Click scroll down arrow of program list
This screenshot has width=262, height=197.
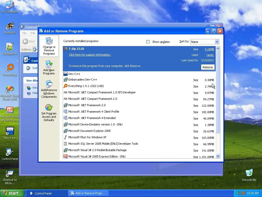218,156
